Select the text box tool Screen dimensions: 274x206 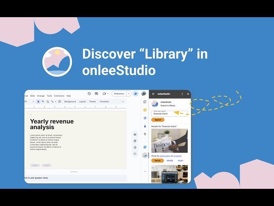point(43,102)
